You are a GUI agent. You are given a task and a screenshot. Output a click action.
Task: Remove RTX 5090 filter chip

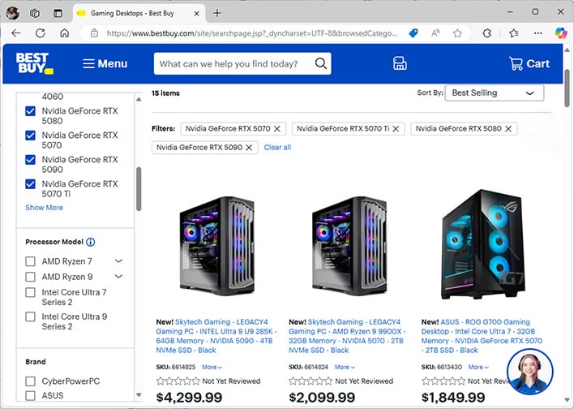[249, 148]
